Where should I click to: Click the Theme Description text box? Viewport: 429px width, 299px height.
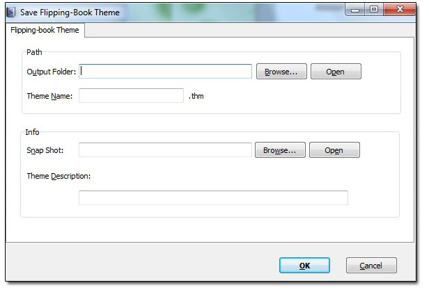(x=213, y=197)
